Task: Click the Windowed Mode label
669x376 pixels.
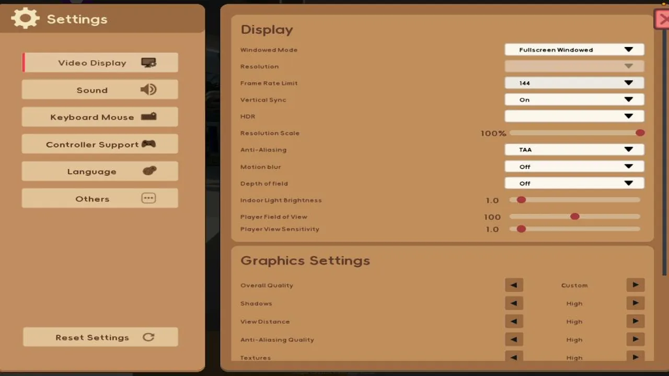Action: click(269, 50)
